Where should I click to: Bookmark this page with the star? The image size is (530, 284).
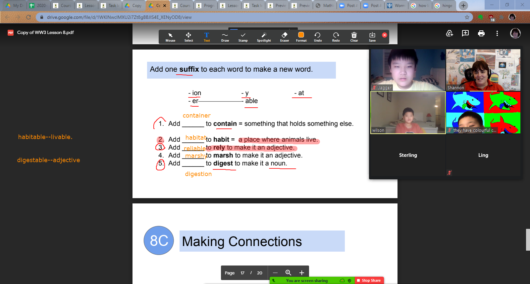[x=467, y=17]
